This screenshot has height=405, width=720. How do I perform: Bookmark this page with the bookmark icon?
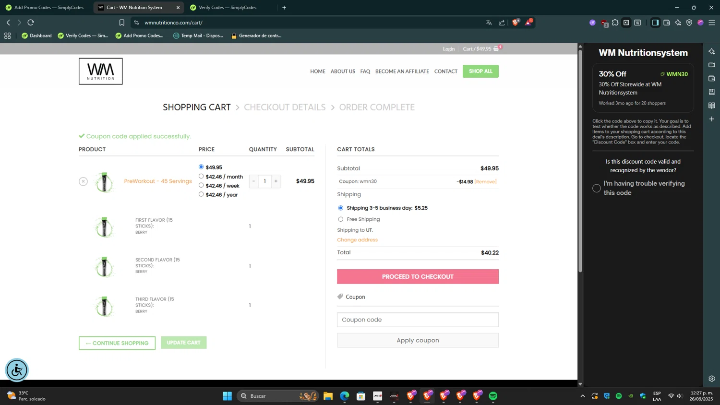(122, 23)
